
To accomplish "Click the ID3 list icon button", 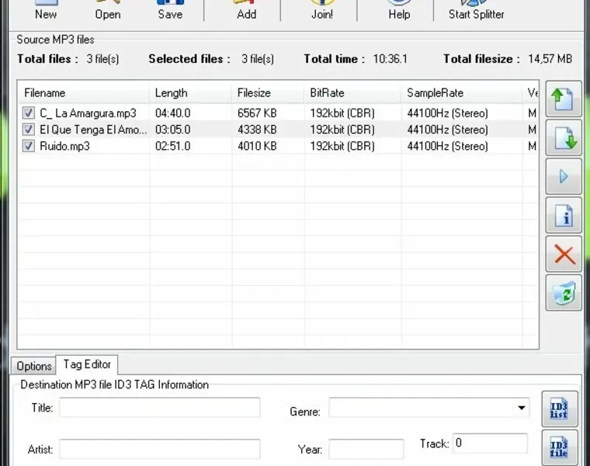I will 560,409.
